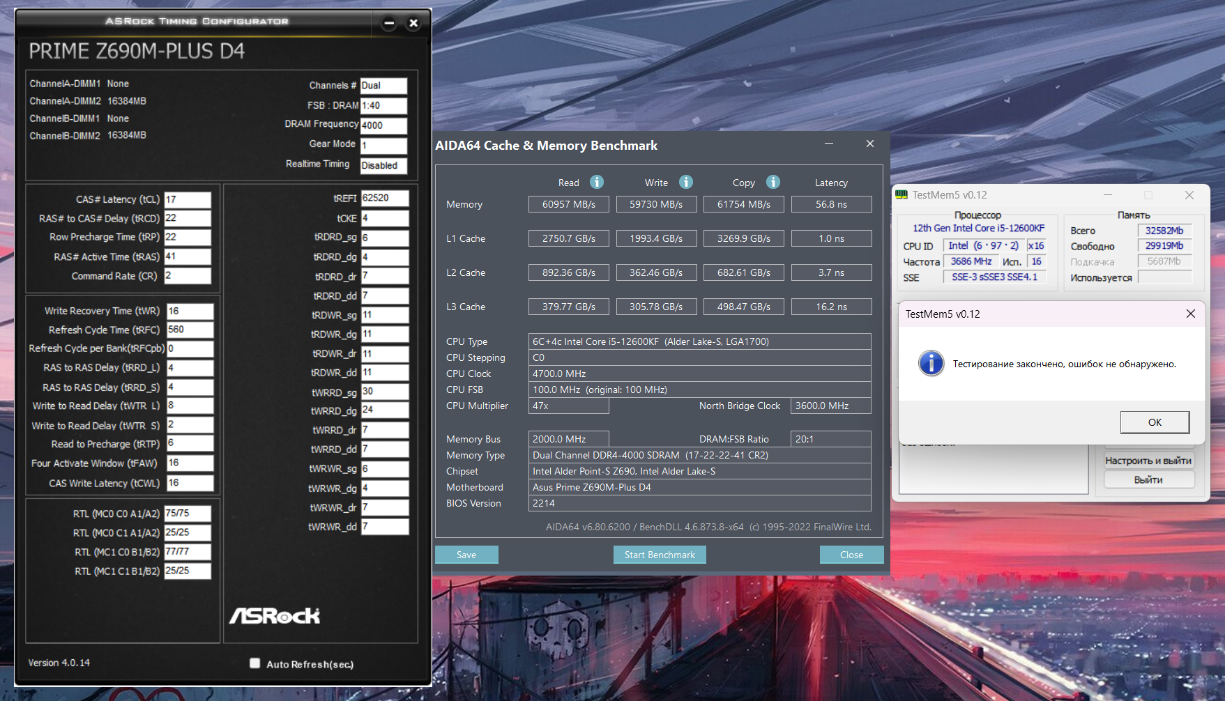Open the Write info icon in AIDA64
Viewport: 1225px width, 701px height.
click(x=686, y=182)
